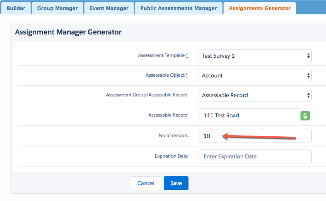
Task: Click the Expiration Date label
Action: (171, 156)
